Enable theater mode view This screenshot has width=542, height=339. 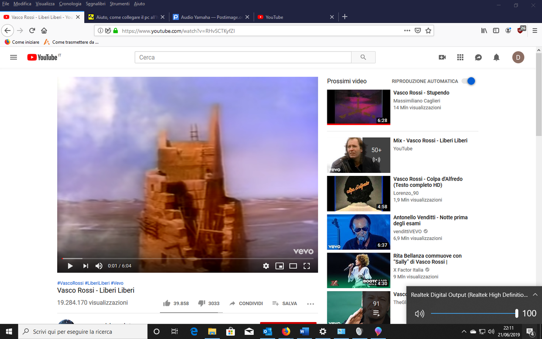293,266
